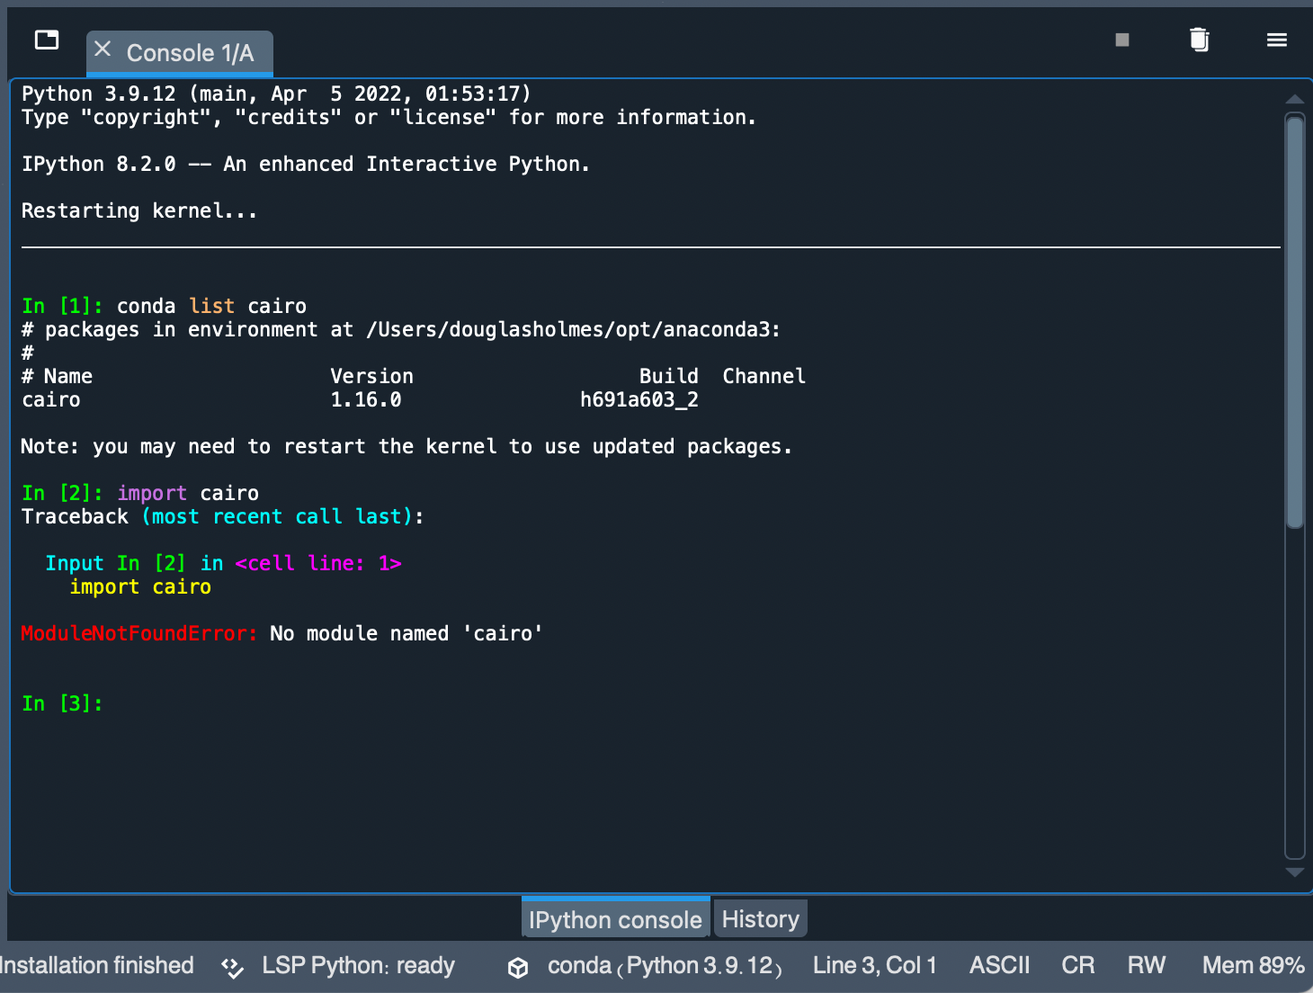Click the scroll up arrow
This screenshot has width=1313, height=993.
(x=1295, y=99)
